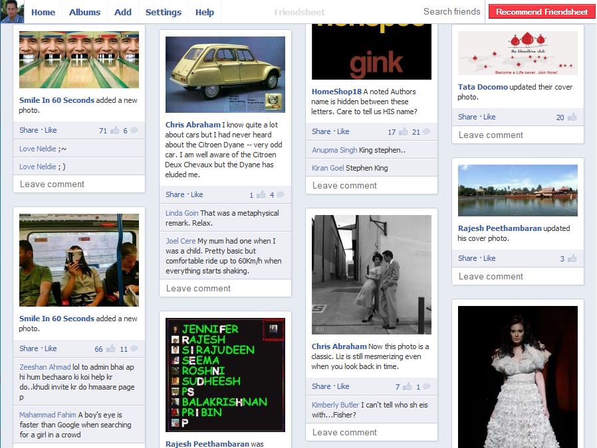The image size is (597, 448).
Task: Like the train photo post with 66 likes
Action: coord(51,348)
